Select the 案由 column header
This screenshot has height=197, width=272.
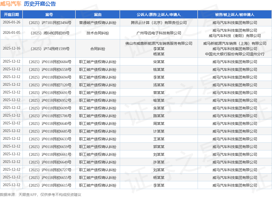(98, 15)
